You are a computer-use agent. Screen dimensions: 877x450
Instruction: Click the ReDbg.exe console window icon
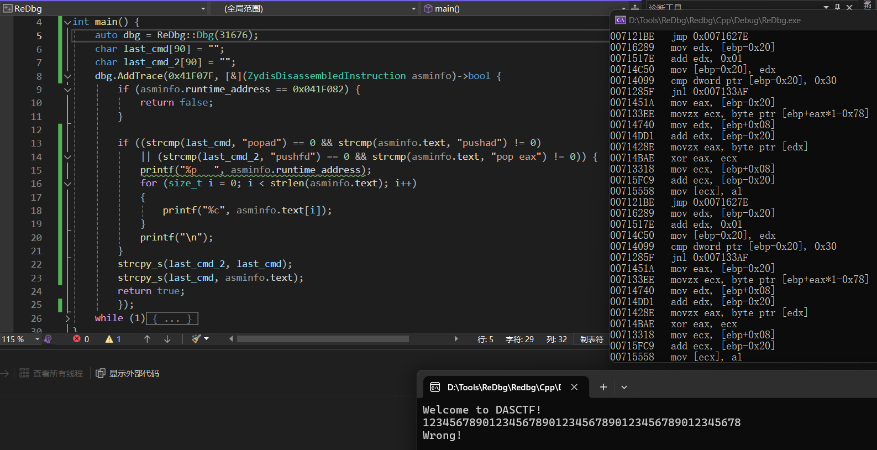(x=621, y=20)
